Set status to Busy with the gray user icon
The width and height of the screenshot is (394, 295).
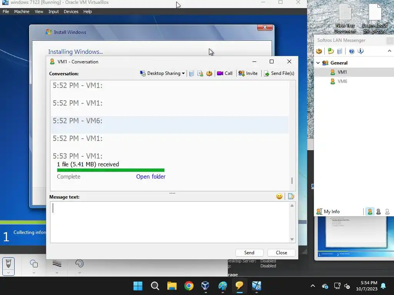coord(379,212)
